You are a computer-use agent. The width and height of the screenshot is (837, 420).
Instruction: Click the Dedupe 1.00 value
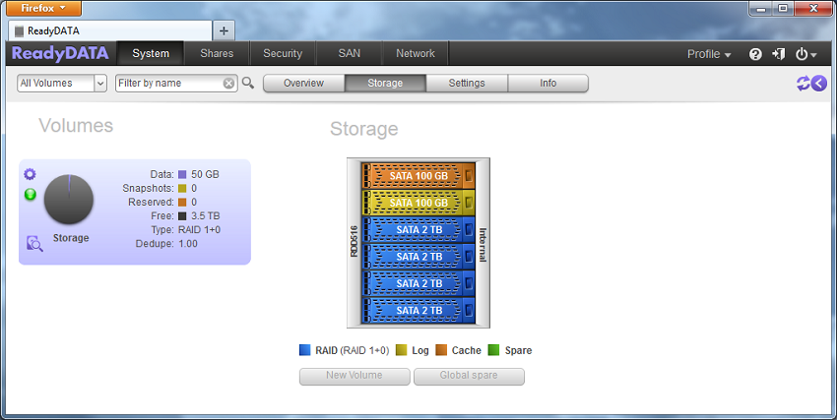188,244
